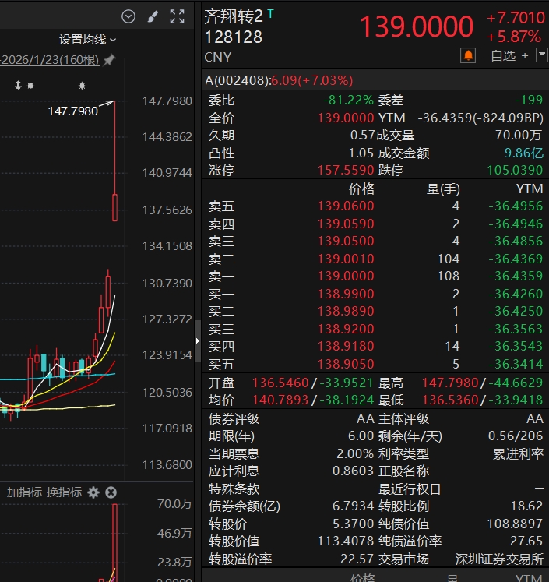549x582 pixels.
Task: Click the 最低 low price 136.5360
Action: click(450, 400)
